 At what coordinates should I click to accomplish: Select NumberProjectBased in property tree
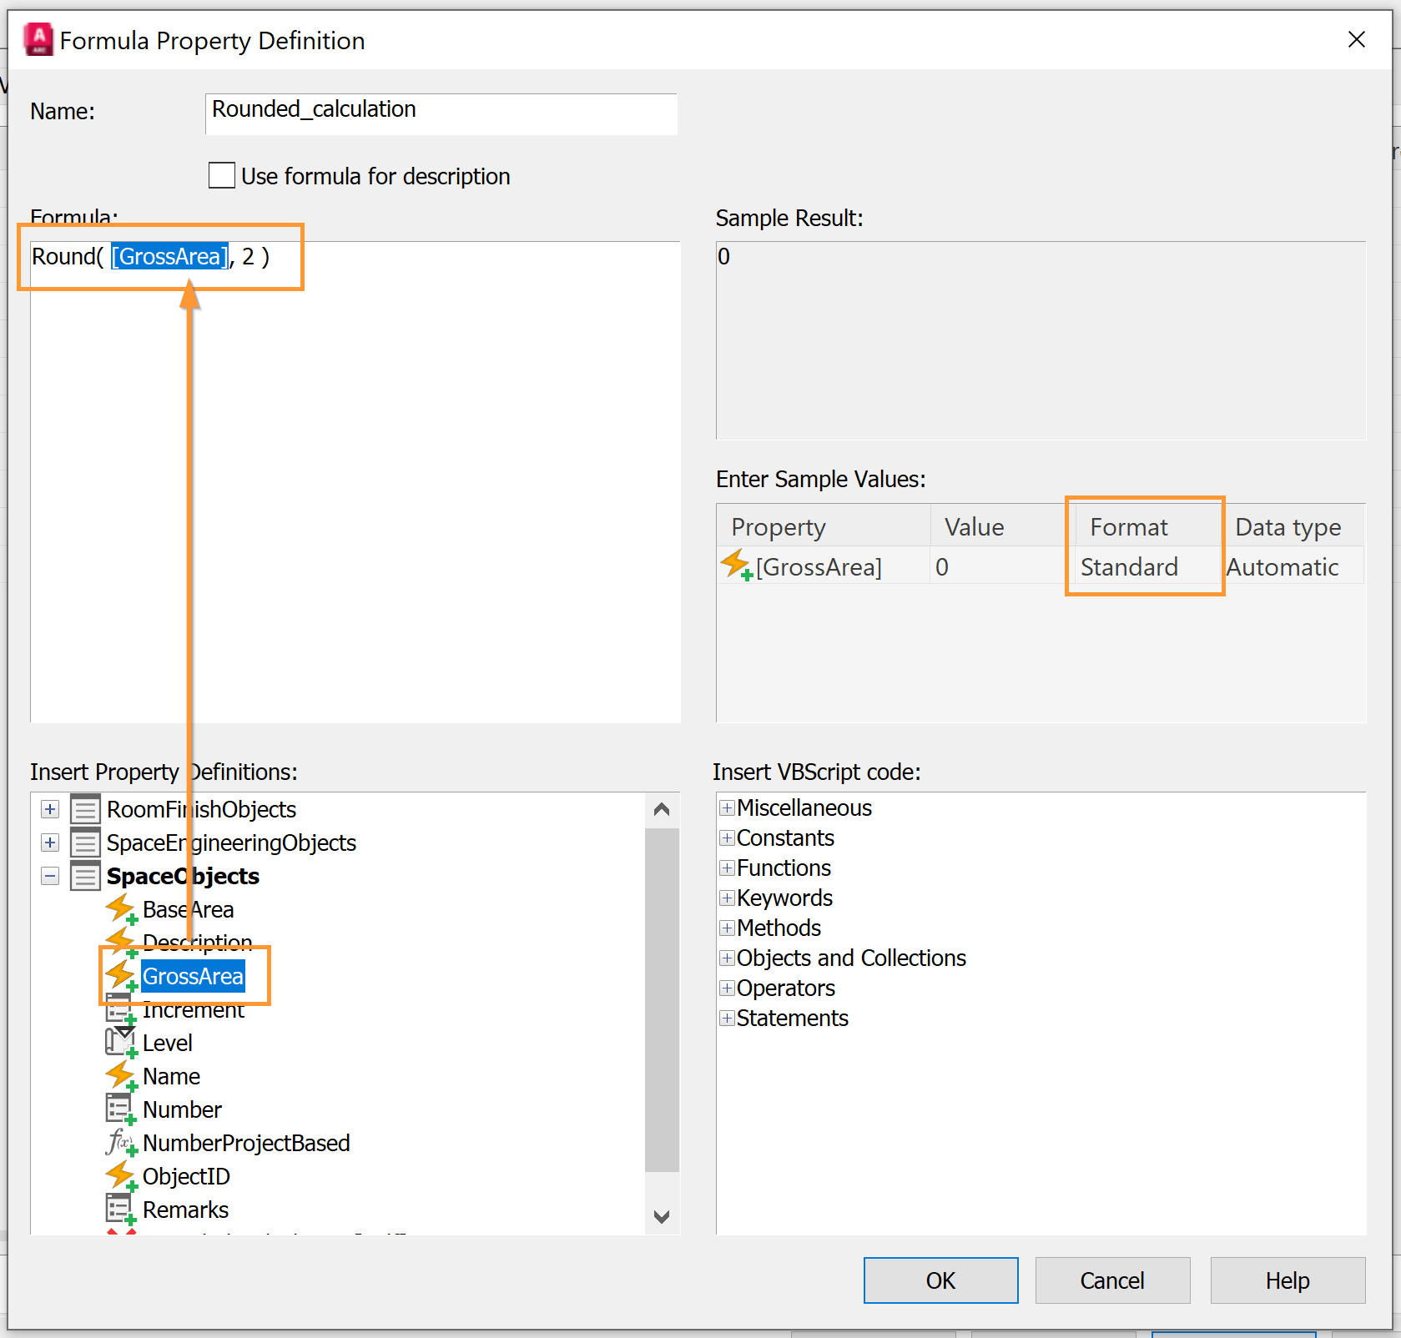246,1143
